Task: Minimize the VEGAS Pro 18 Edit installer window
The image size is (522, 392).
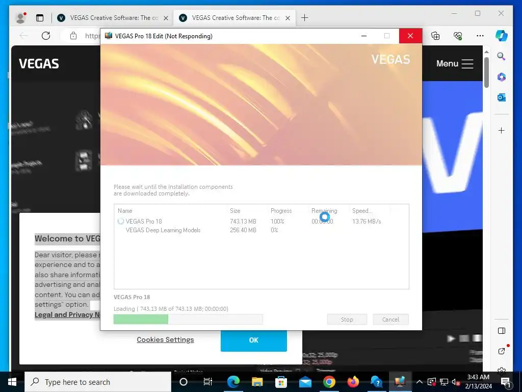Action: [x=364, y=36]
